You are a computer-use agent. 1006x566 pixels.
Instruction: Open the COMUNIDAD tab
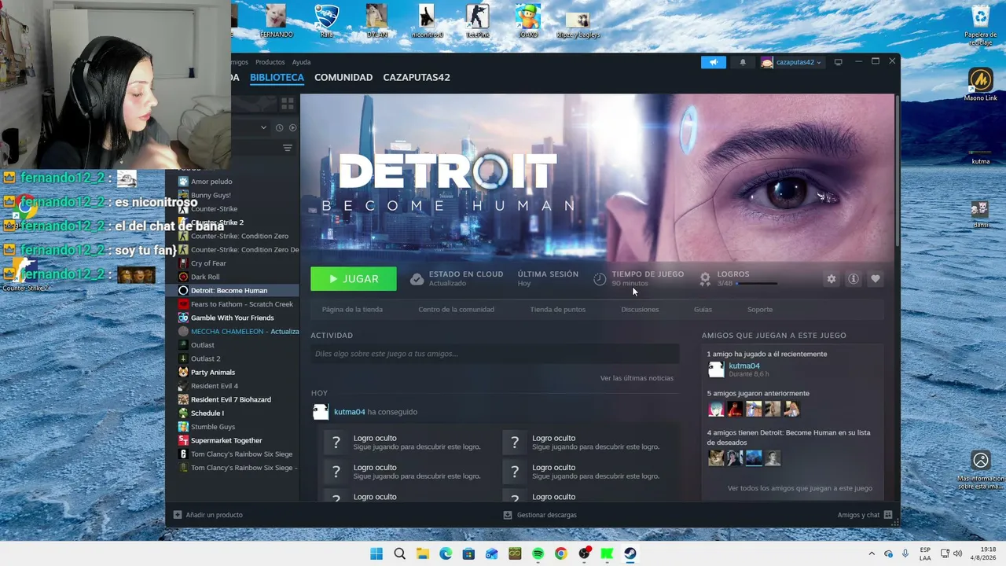(343, 78)
